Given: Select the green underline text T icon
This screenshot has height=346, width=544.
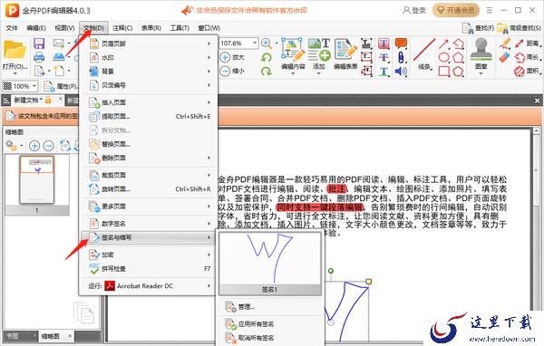Looking at the screenshot, I should tap(384, 72).
